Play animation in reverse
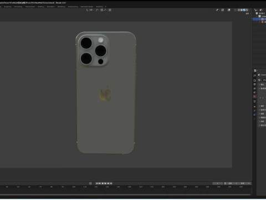Viewport: 266px width, 200px height. pos(103,183)
